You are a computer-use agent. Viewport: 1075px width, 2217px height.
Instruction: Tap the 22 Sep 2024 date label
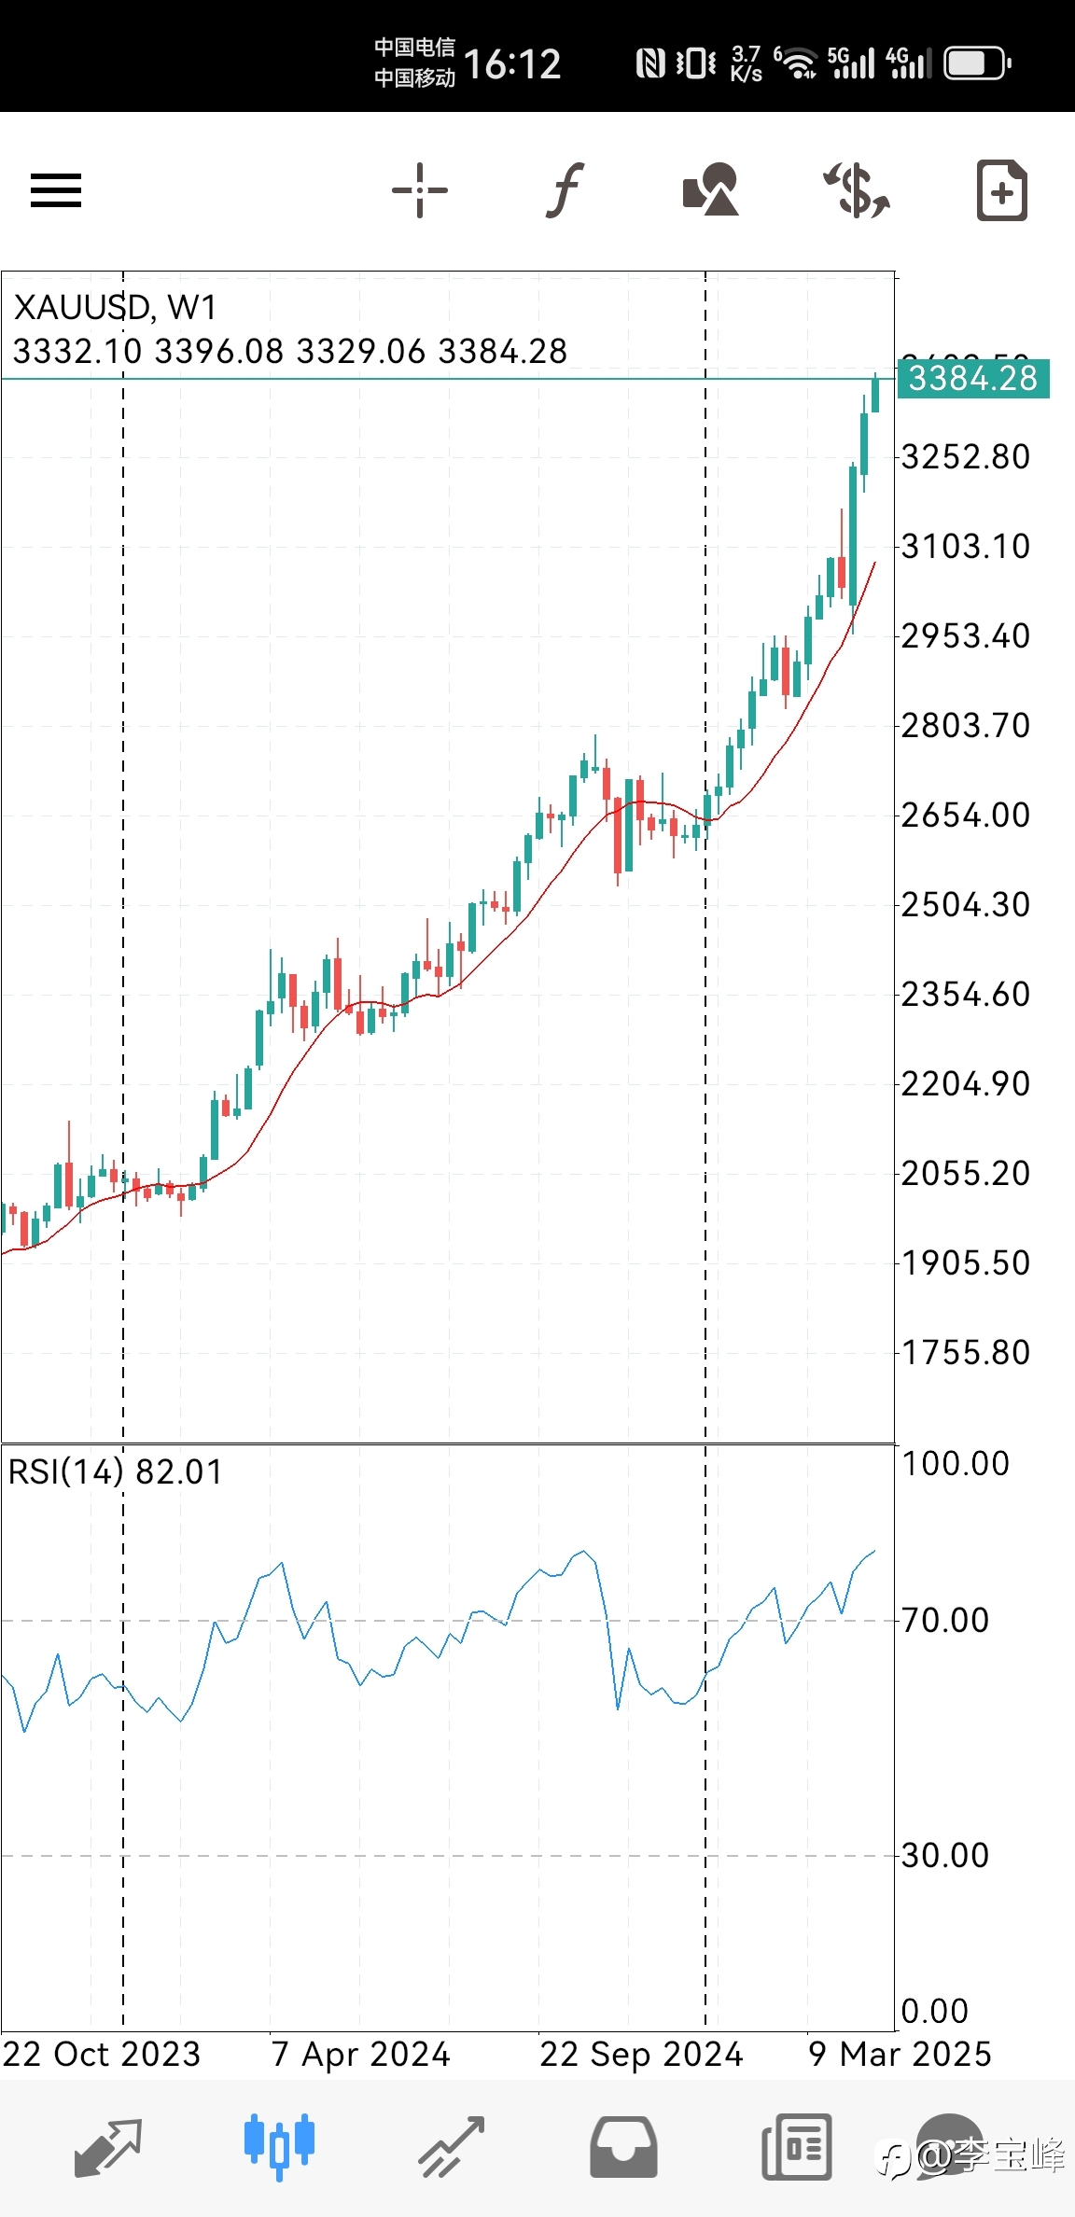click(x=642, y=2055)
